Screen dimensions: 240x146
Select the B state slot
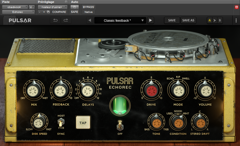[220, 20]
